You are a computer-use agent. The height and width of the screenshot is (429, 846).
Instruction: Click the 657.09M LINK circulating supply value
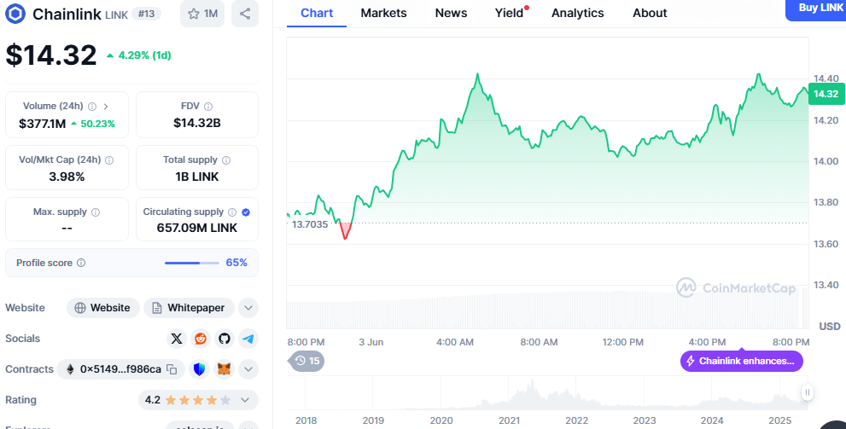(x=197, y=228)
